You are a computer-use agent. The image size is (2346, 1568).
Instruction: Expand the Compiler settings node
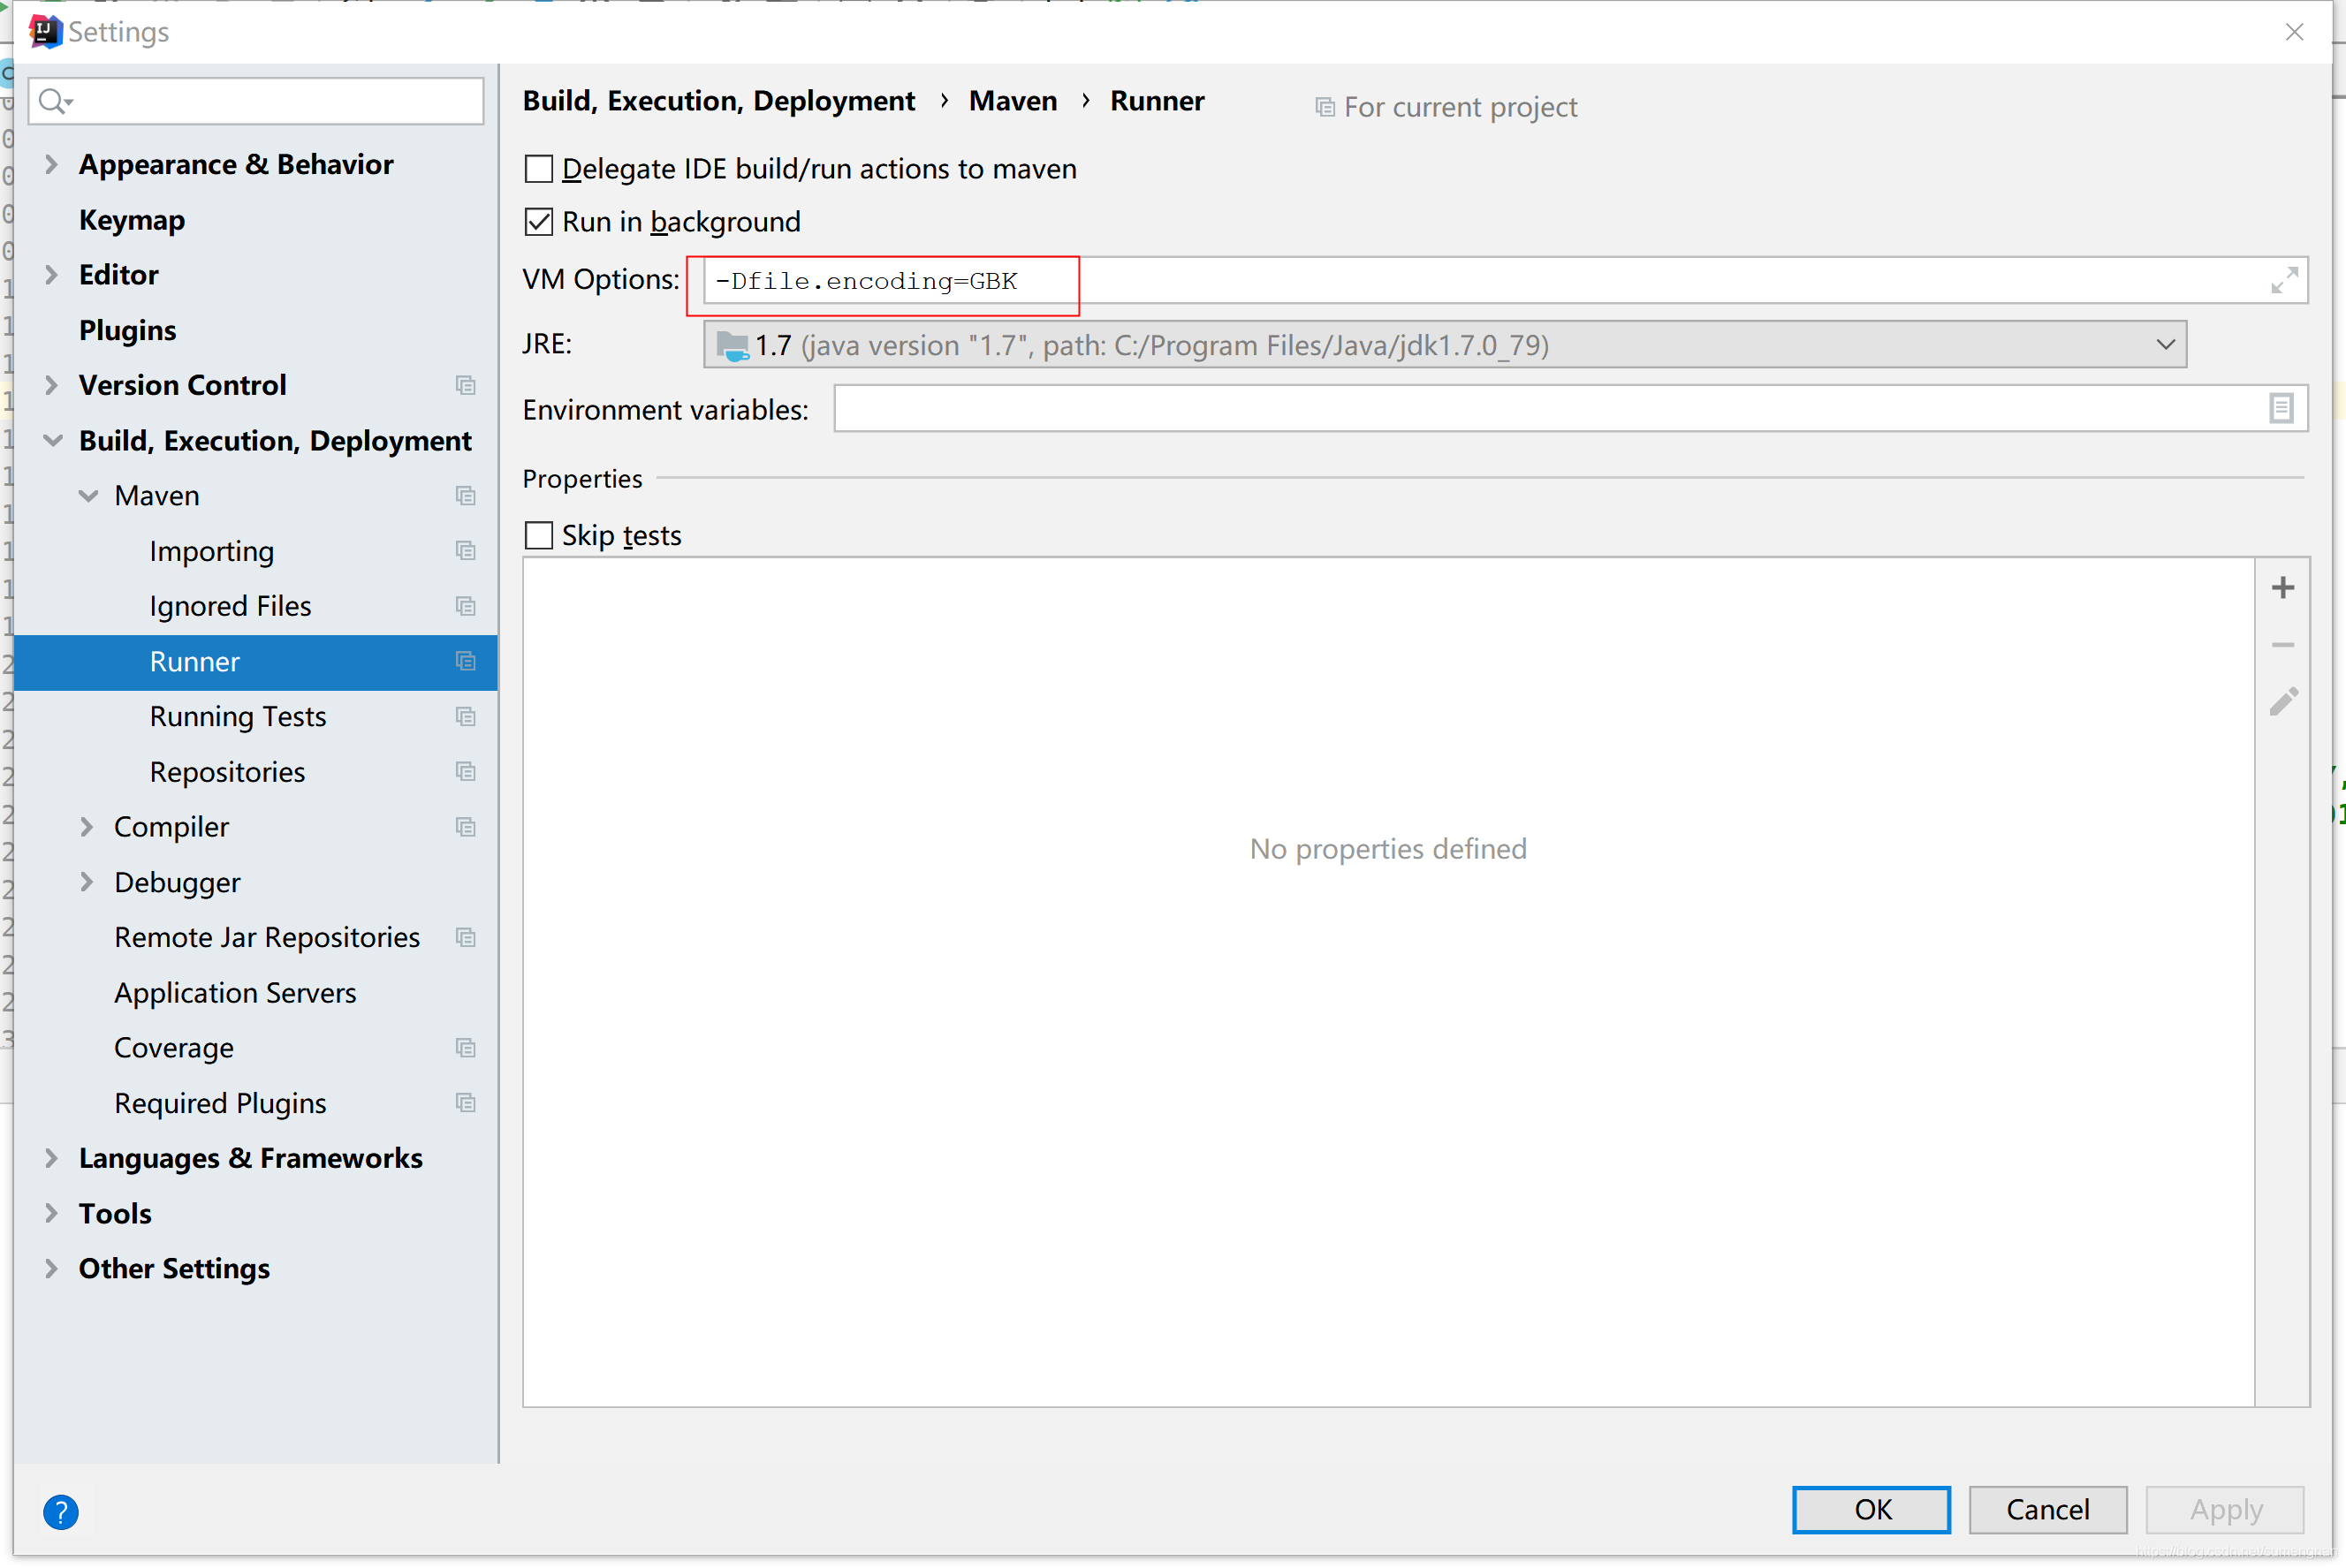click(x=87, y=827)
